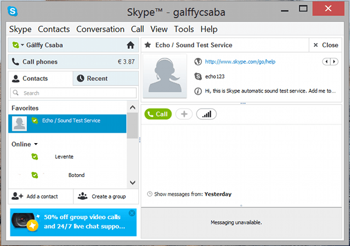Viewport: 350px width, 246px height.
Task: Open the skype.com/go/help link
Action: pyautogui.click(x=240, y=62)
